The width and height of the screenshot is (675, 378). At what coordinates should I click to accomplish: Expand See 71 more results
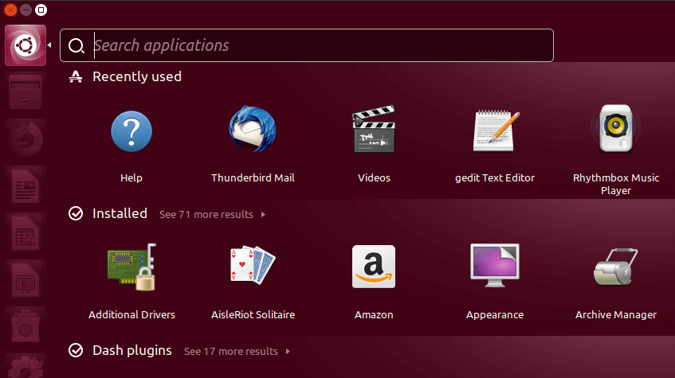point(206,214)
